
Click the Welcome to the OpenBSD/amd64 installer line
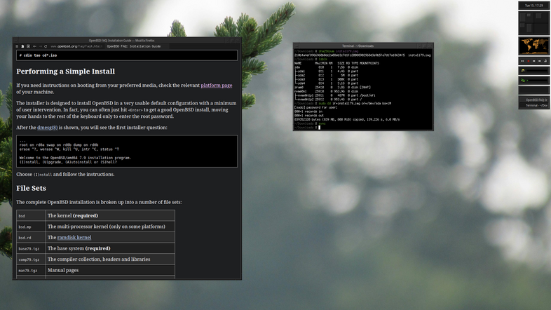(75, 158)
